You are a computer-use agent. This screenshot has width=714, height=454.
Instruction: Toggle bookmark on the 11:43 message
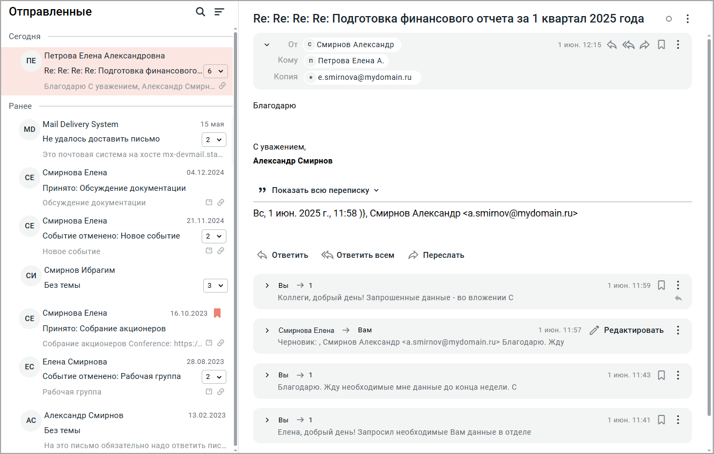661,375
